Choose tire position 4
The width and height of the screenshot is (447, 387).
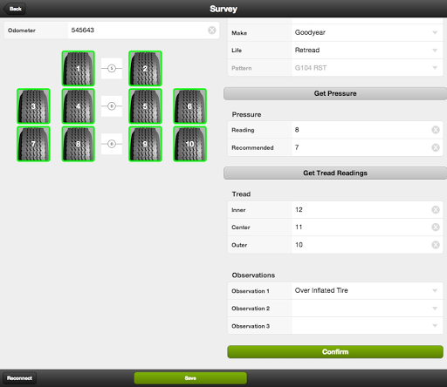click(78, 106)
